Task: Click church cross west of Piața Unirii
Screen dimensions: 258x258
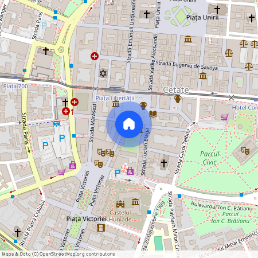Action: (147, 14)
